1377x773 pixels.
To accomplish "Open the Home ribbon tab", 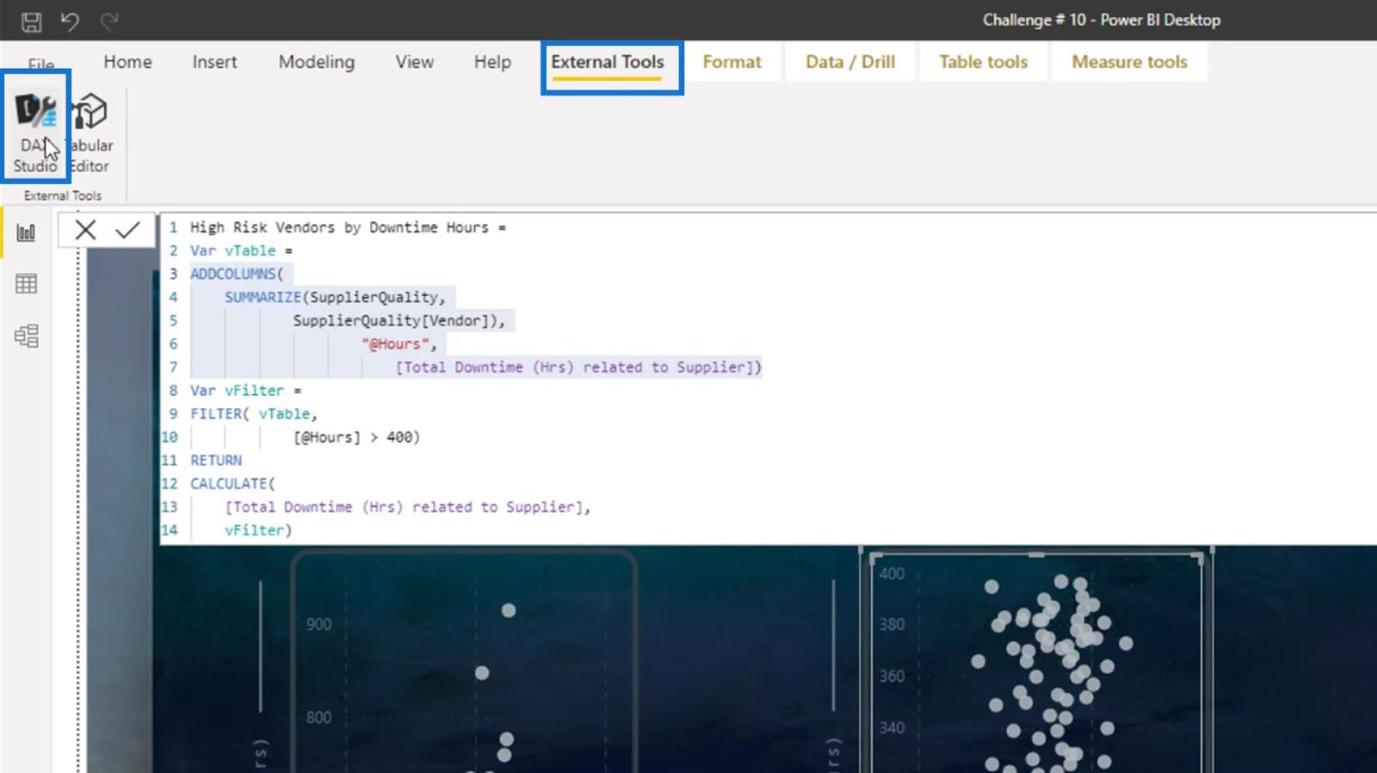I will 127,62.
